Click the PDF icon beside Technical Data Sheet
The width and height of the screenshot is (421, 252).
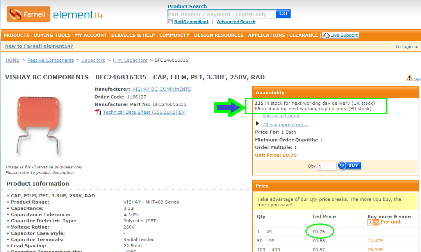pos(98,112)
